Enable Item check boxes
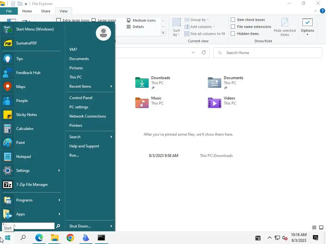 coord(233,19)
